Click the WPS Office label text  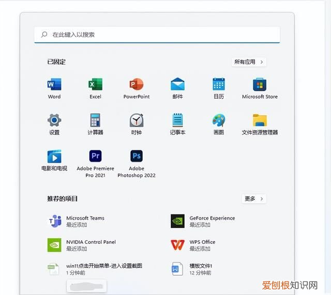tap(202, 242)
